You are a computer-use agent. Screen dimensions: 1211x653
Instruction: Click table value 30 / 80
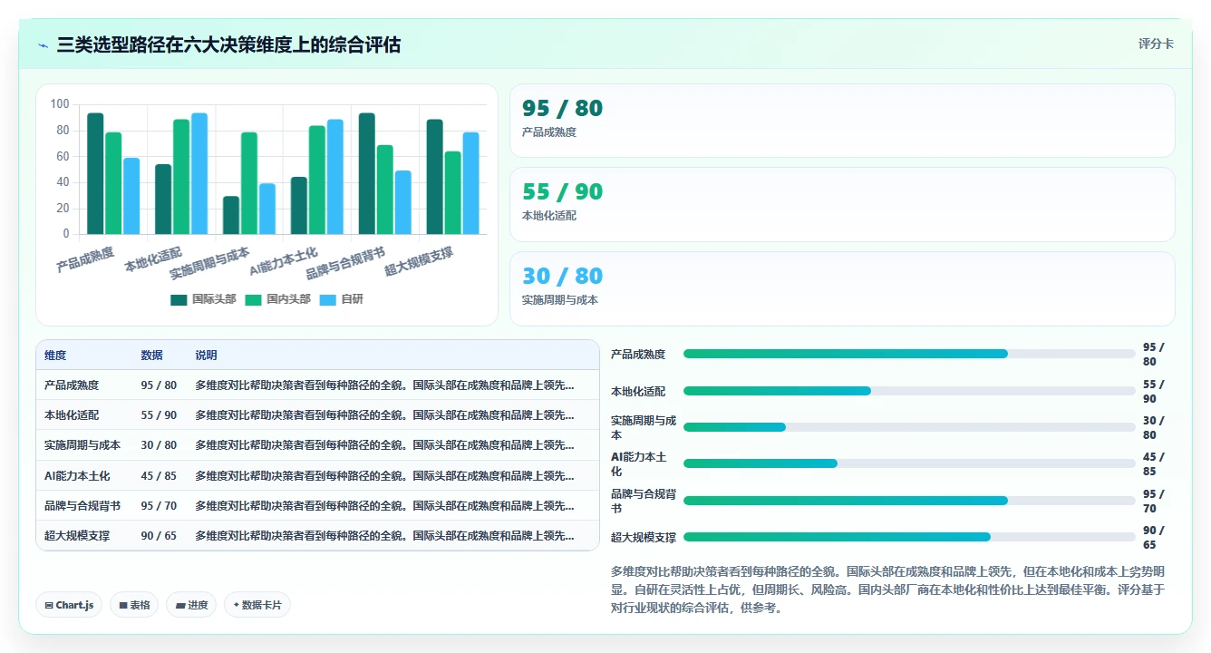pos(159,445)
